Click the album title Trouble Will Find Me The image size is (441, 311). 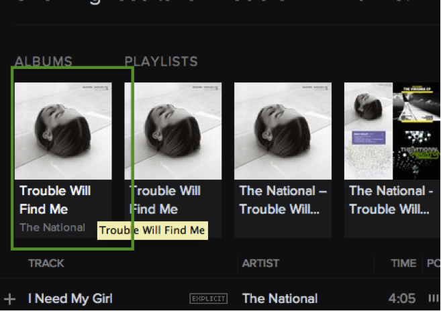pyautogui.click(x=55, y=200)
